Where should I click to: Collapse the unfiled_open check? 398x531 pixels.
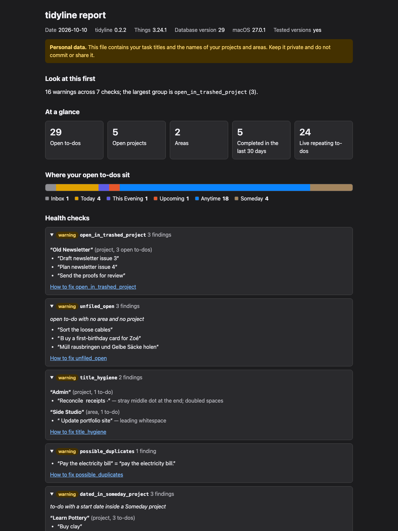pyautogui.click(x=52, y=306)
